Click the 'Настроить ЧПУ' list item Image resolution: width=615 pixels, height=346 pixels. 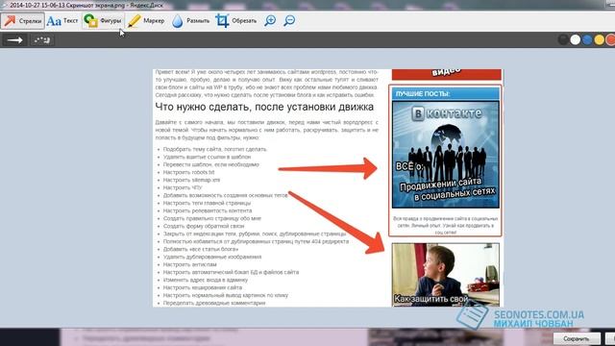pyautogui.click(x=183, y=187)
